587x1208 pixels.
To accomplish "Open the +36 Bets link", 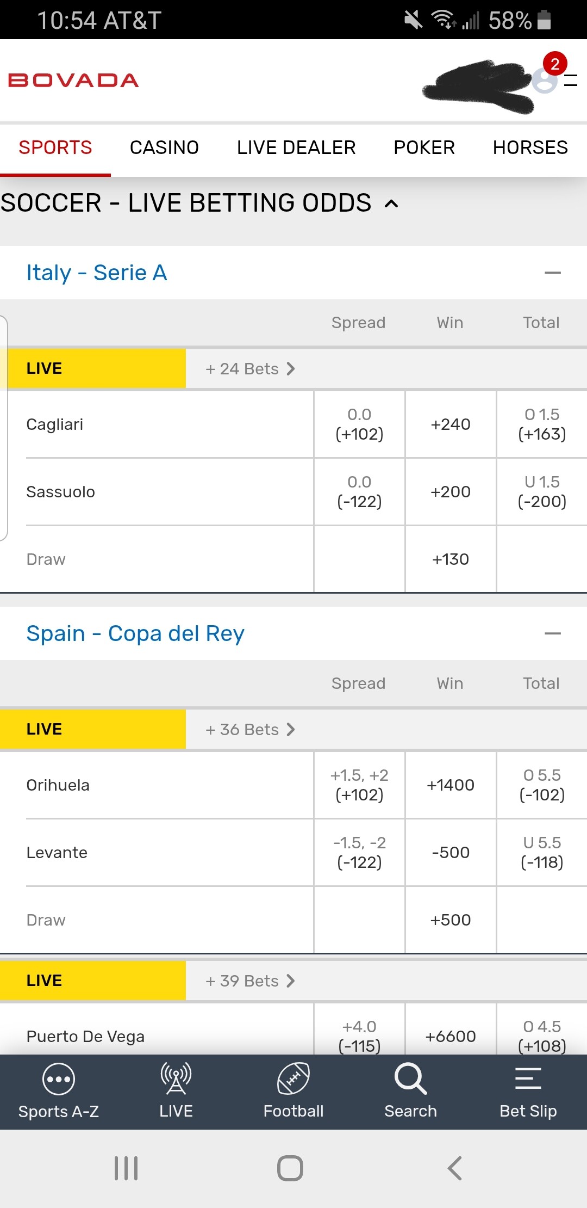I will coord(250,730).
